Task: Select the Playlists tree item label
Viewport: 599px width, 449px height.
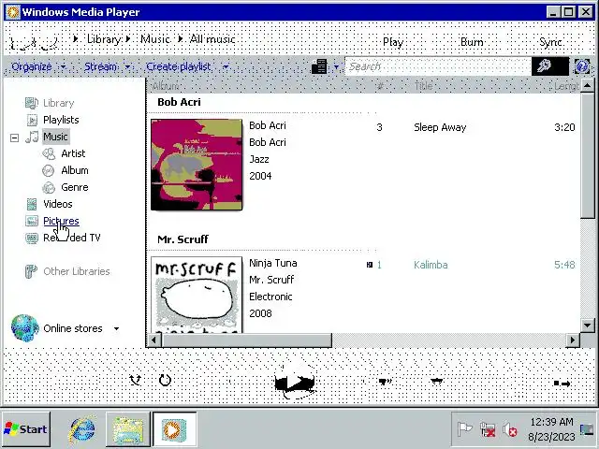Action: [61, 120]
